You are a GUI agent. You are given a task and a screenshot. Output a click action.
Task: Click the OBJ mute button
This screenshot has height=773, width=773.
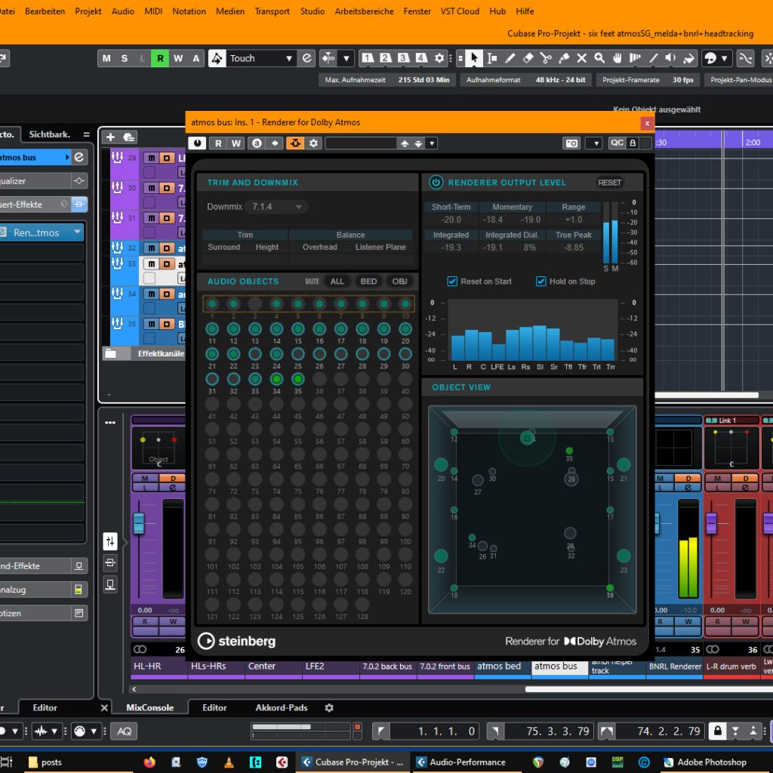[399, 282]
